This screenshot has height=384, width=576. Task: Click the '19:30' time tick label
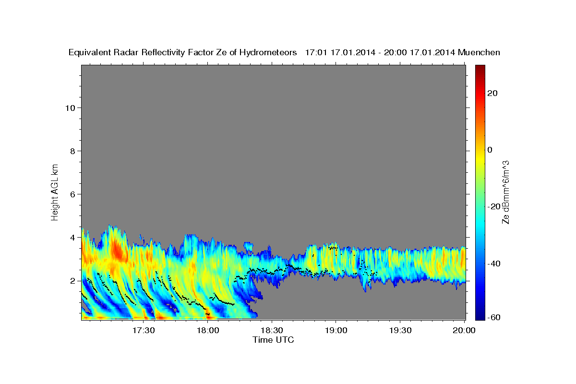coord(400,331)
